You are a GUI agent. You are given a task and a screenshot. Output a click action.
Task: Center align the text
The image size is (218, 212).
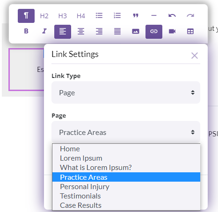pos(81,32)
